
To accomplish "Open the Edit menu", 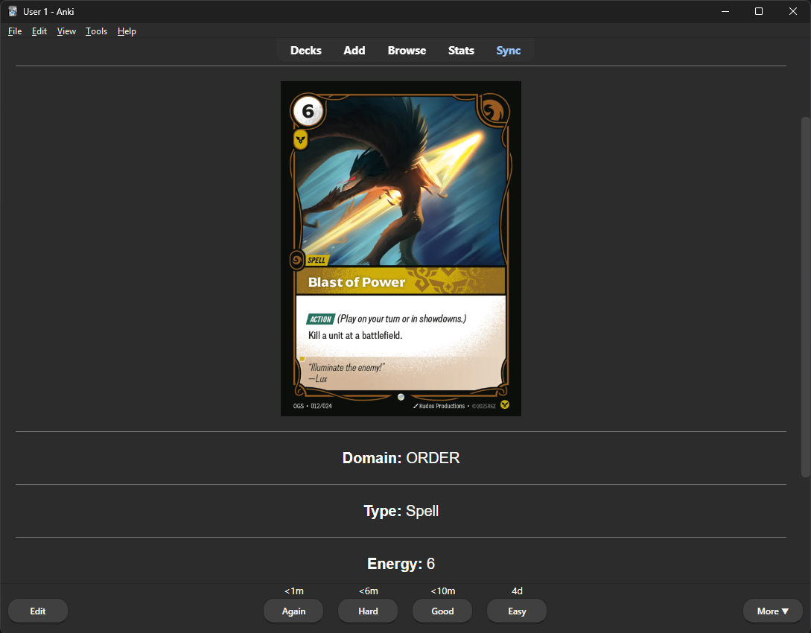I will pos(39,31).
